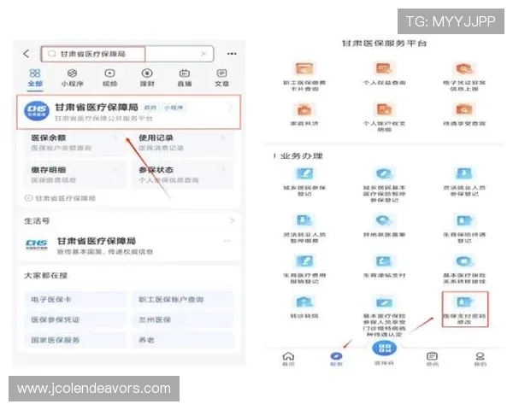The height and width of the screenshot is (410, 513).
Task: Open the three-dot more menu at top
Action: (232, 54)
